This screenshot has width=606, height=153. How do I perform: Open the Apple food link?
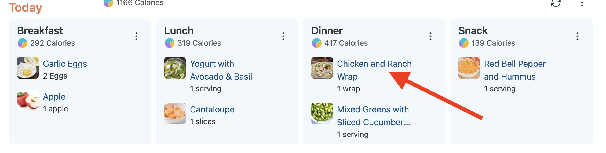click(x=54, y=97)
